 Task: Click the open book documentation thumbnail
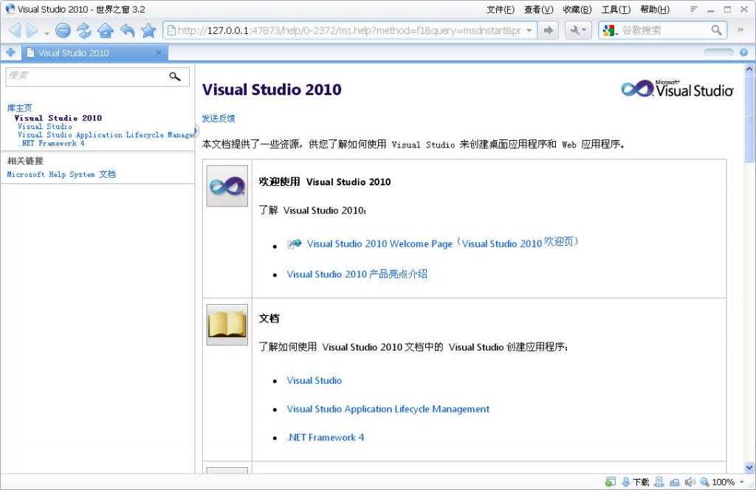227,324
